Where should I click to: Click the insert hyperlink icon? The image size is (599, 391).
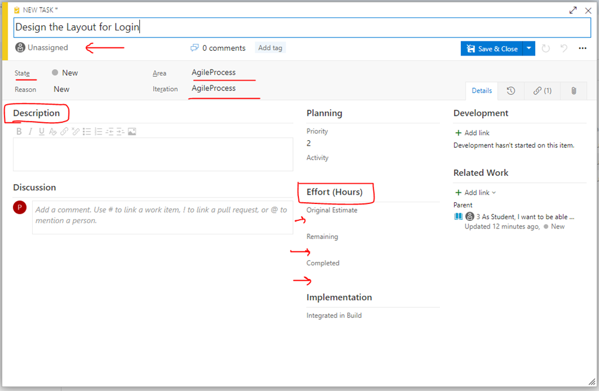click(64, 132)
